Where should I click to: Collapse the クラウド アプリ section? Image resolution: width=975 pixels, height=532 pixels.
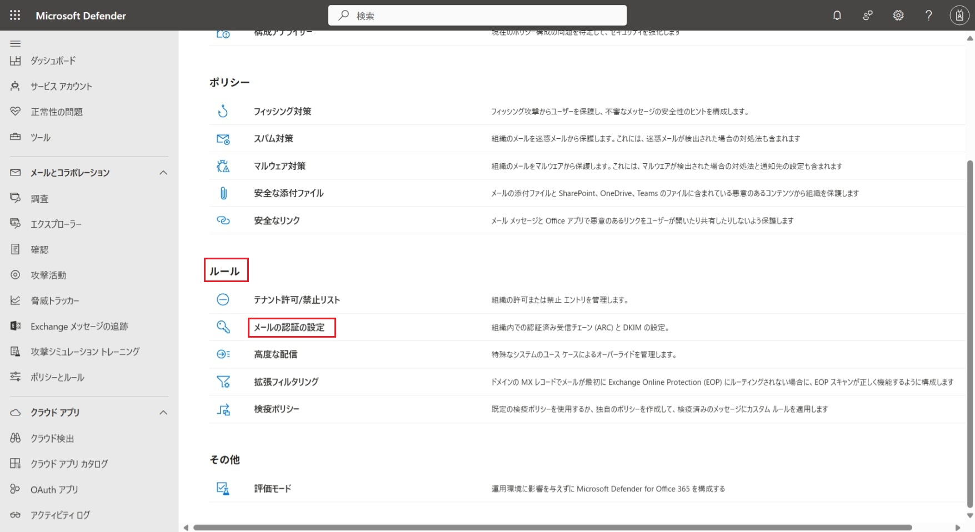pos(163,413)
